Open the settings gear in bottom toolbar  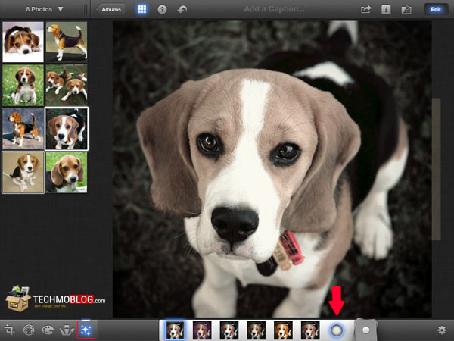442,330
